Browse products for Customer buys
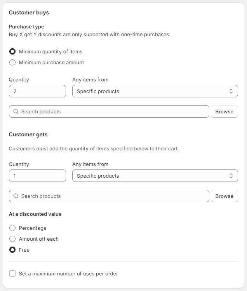 click(224, 111)
